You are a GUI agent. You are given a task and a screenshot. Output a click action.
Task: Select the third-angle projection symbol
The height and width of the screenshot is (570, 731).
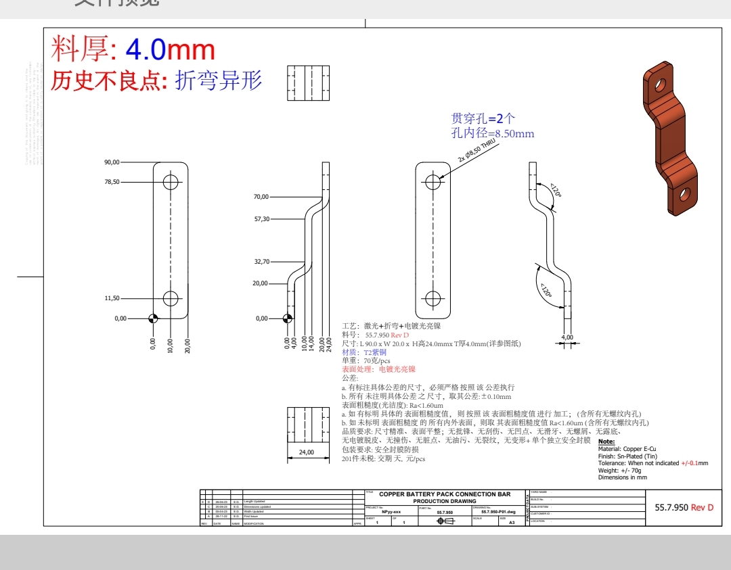click(444, 521)
